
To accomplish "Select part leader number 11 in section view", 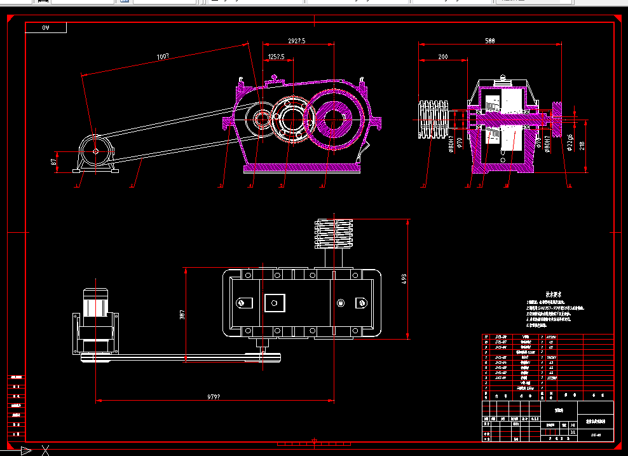I will click(x=569, y=186).
